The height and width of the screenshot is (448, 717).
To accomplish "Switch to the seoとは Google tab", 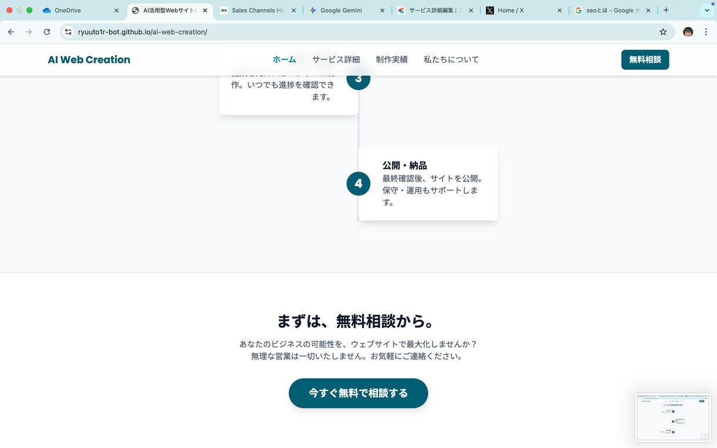I will (613, 11).
